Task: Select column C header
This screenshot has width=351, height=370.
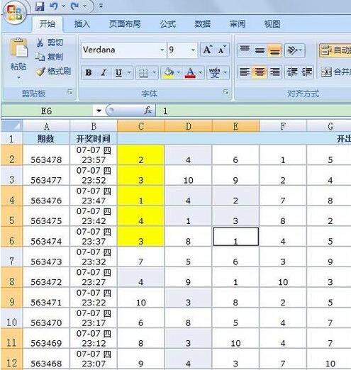Action: click(x=141, y=126)
